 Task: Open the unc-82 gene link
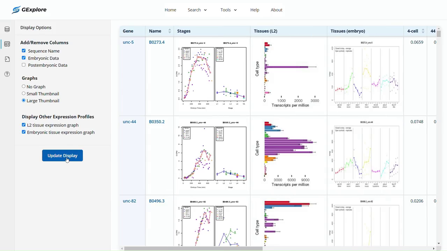129,201
